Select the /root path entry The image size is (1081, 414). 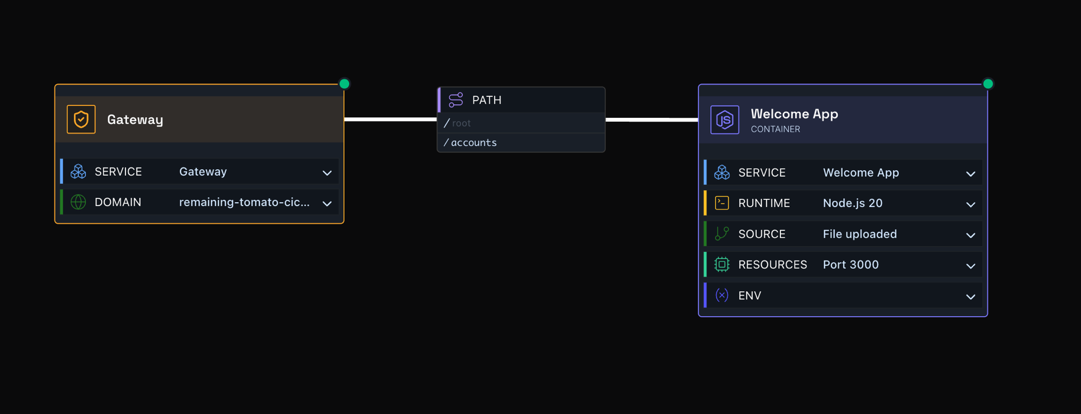(521, 123)
